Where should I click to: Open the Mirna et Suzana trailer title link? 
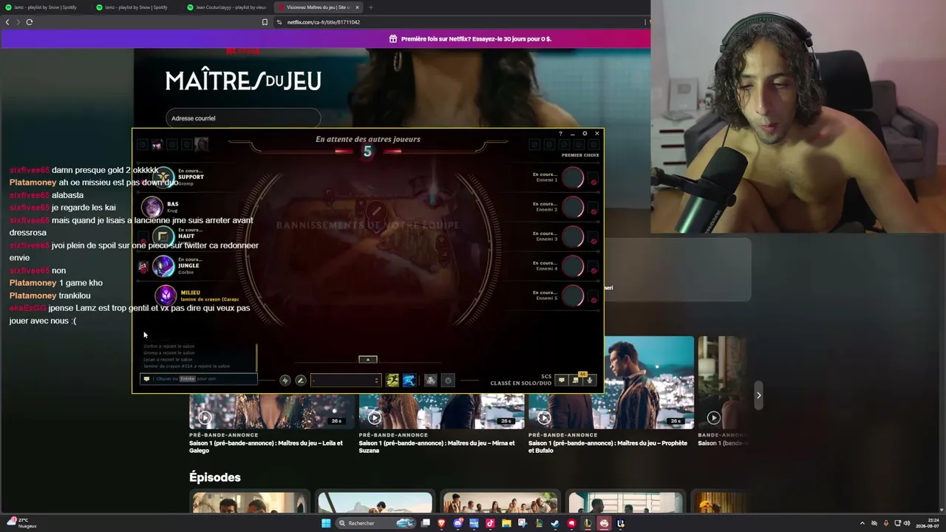pyautogui.click(x=437, y=446)
